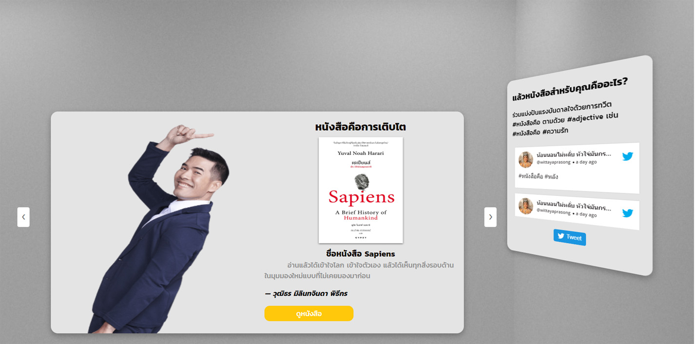Click 'a day ago' timestamp in second tweet
The height and width of the screenshot is (344, 695).
(586, 214)
